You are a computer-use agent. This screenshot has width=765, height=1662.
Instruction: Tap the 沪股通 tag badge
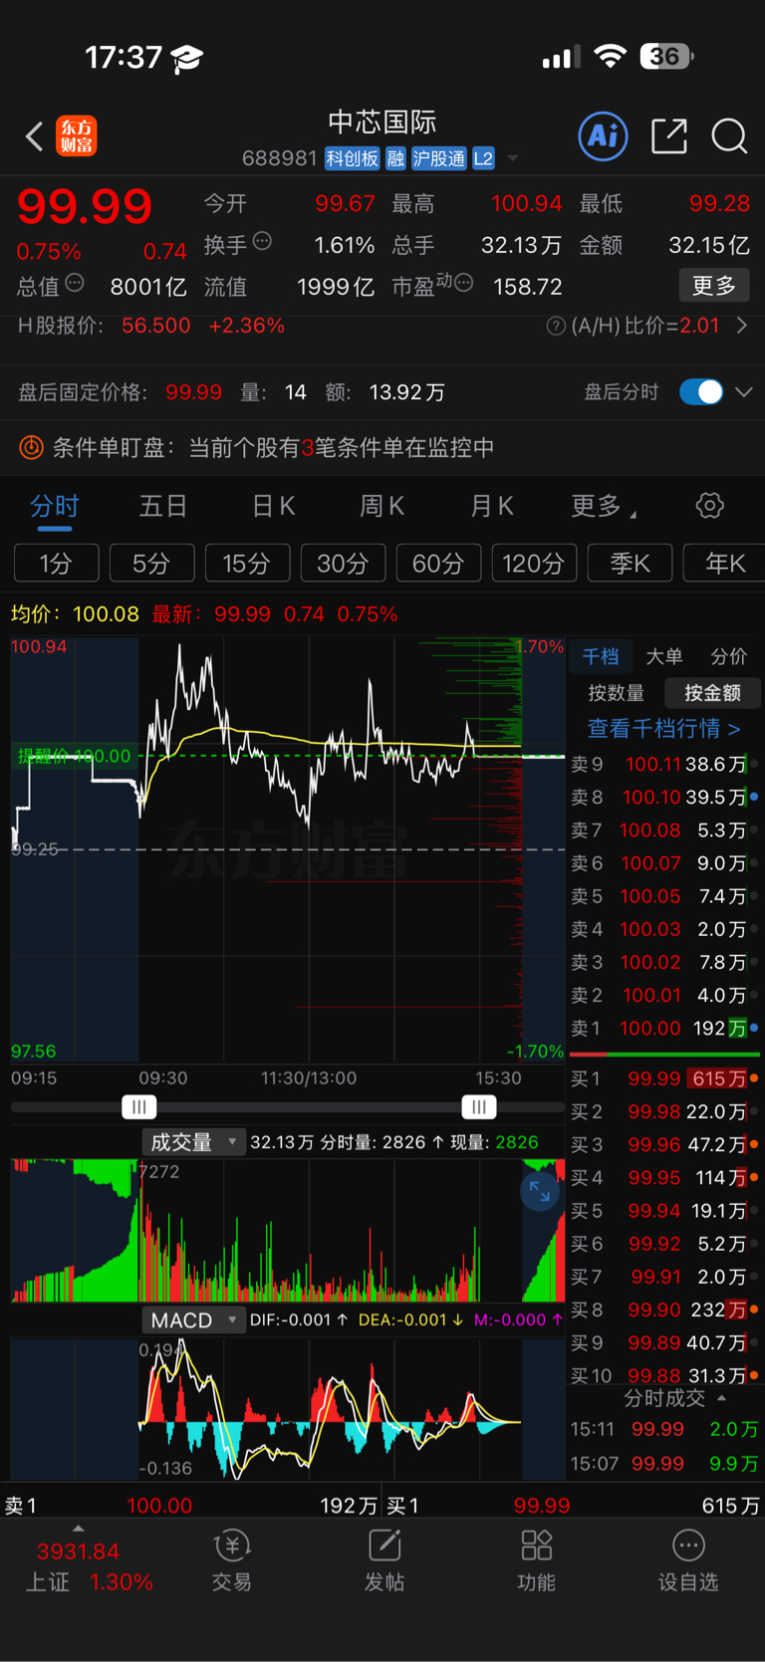439,158
